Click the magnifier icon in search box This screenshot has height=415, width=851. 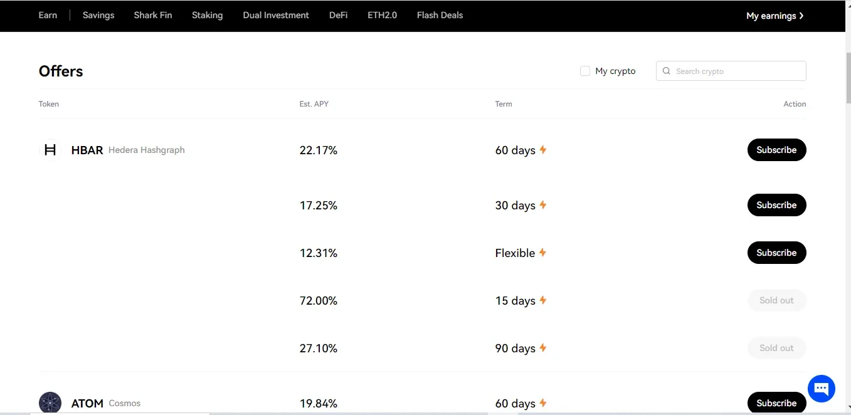click(667, 71)
